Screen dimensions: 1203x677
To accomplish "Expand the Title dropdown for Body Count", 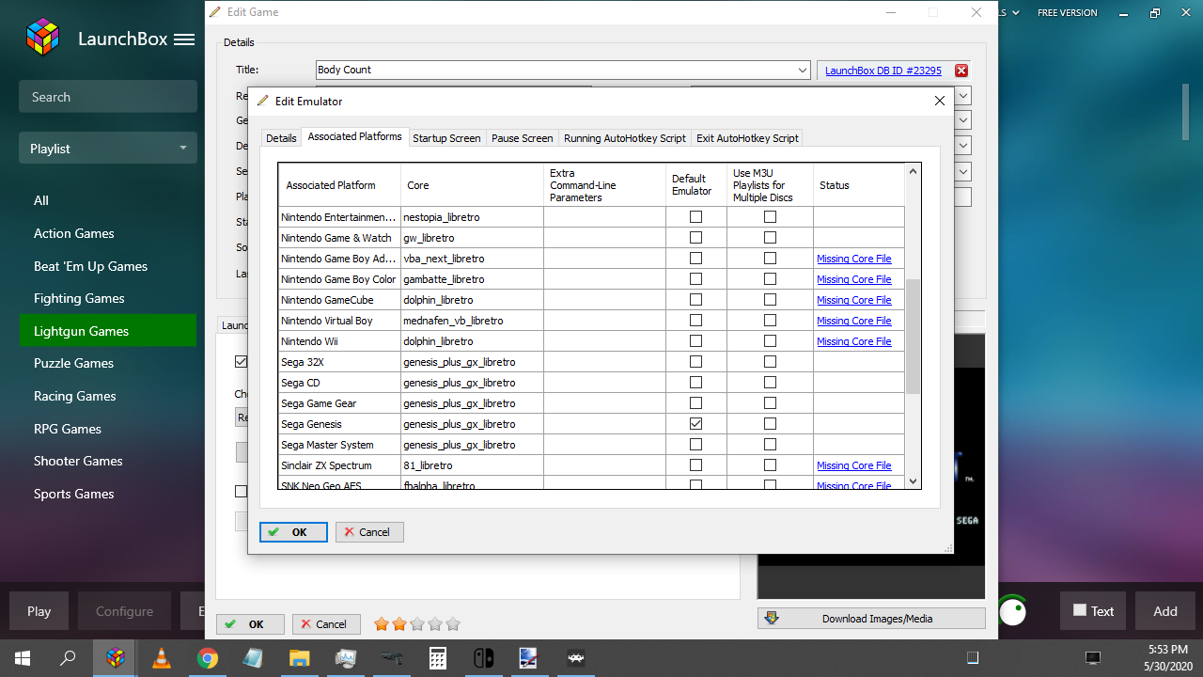I will 803,71.
